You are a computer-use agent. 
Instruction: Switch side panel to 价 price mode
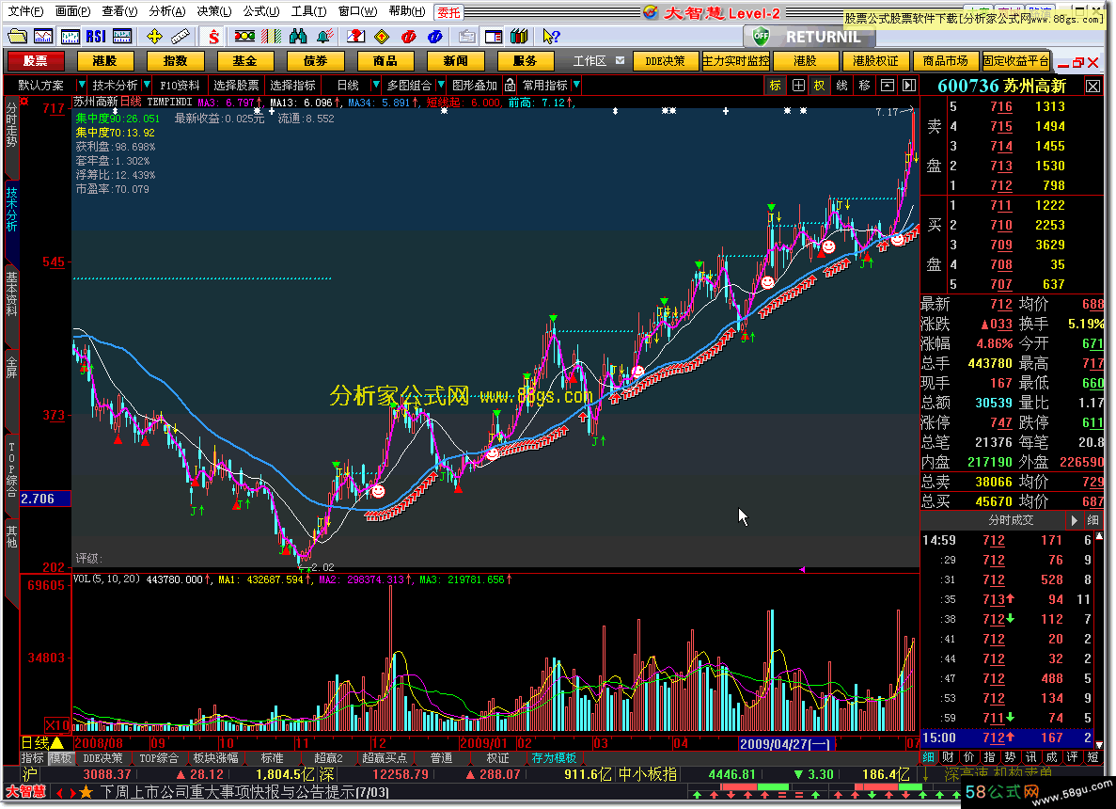(968, 757)
